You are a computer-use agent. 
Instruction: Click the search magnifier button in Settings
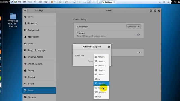pos(25,11)
